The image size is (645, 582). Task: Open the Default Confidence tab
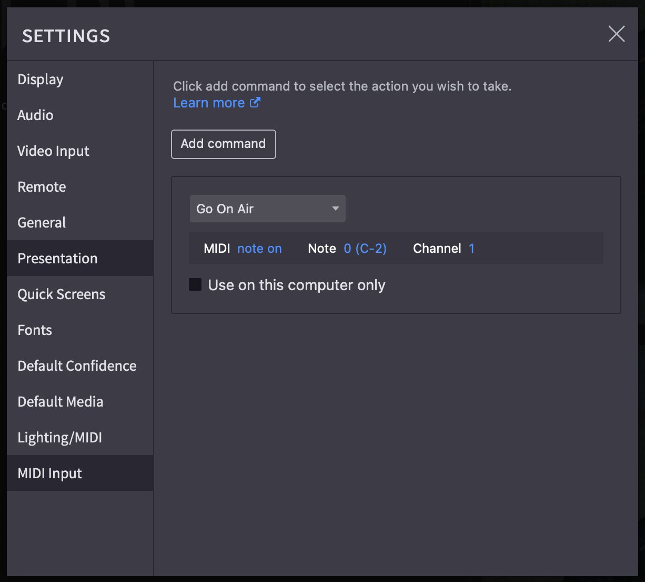[x=80, y=366]
